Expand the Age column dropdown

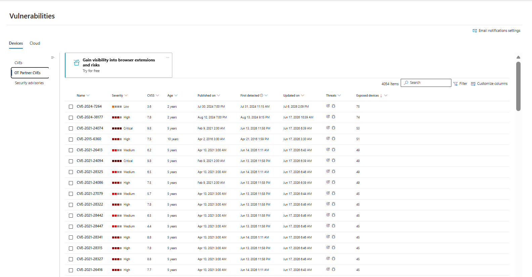176,96
